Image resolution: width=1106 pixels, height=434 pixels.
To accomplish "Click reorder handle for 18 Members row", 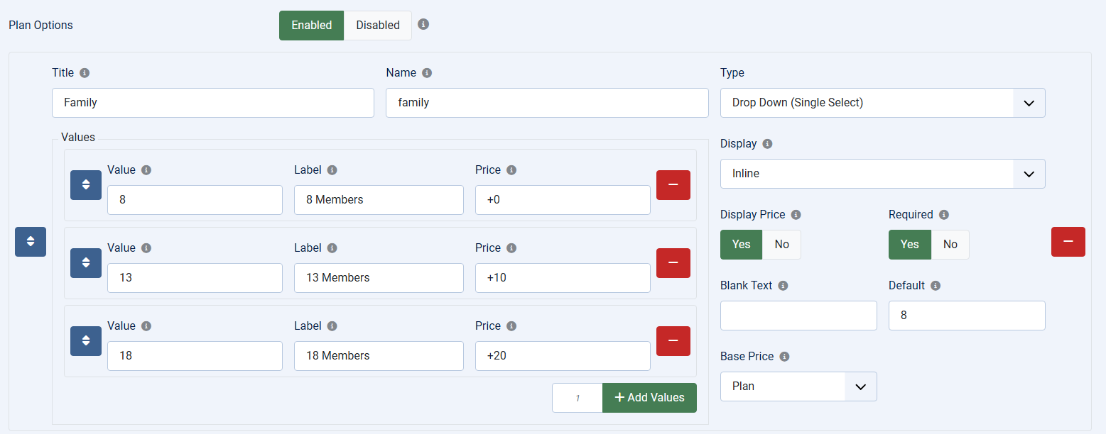I will pos(86,341).
